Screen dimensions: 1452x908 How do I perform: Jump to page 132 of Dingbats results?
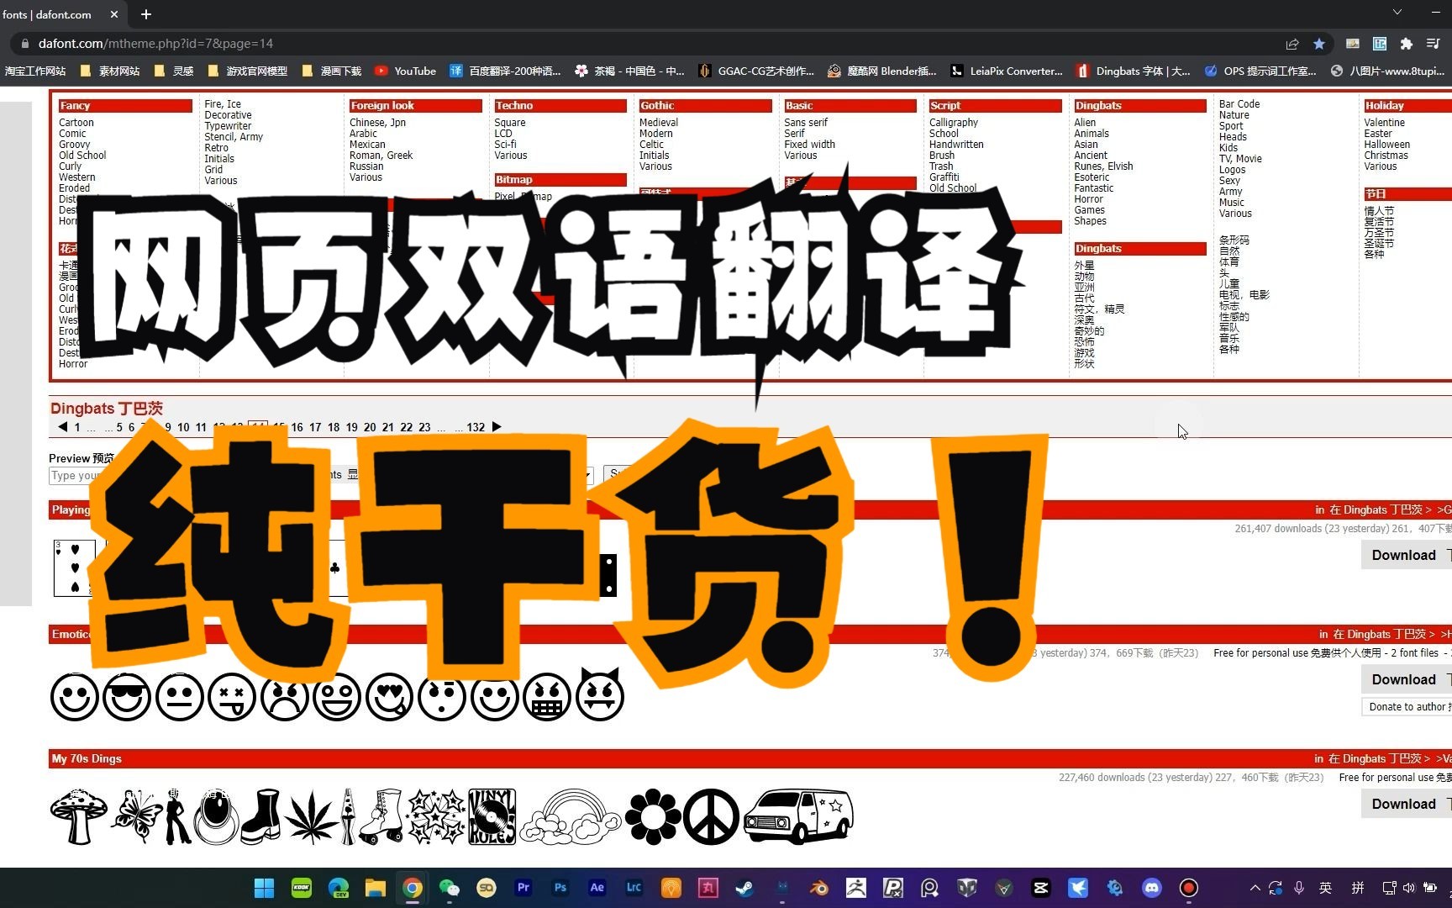[x=476, y=427]
